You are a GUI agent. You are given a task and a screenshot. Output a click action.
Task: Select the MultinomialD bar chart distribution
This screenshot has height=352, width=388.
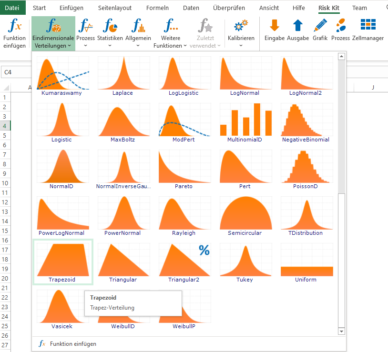coord(245,122)
